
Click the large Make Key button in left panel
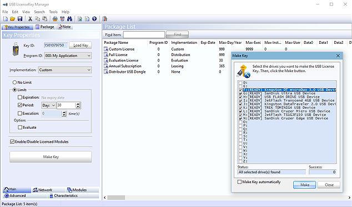pos(51,156)
